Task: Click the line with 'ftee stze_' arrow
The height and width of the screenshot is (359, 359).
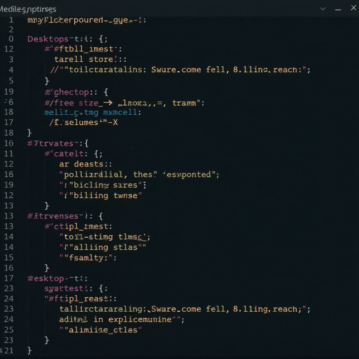Action: pos(124,103)
